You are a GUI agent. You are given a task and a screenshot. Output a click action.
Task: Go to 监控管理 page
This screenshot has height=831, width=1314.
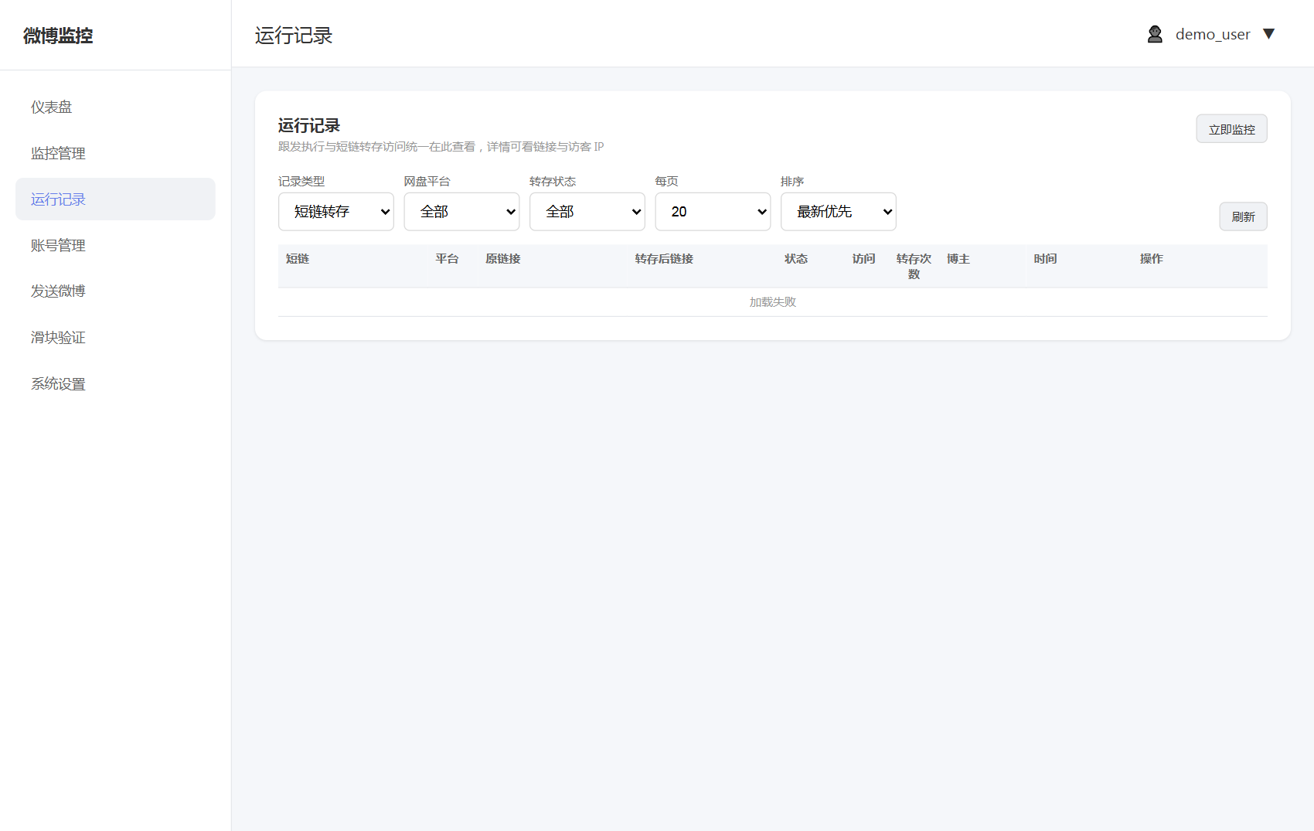click(115, 153)
